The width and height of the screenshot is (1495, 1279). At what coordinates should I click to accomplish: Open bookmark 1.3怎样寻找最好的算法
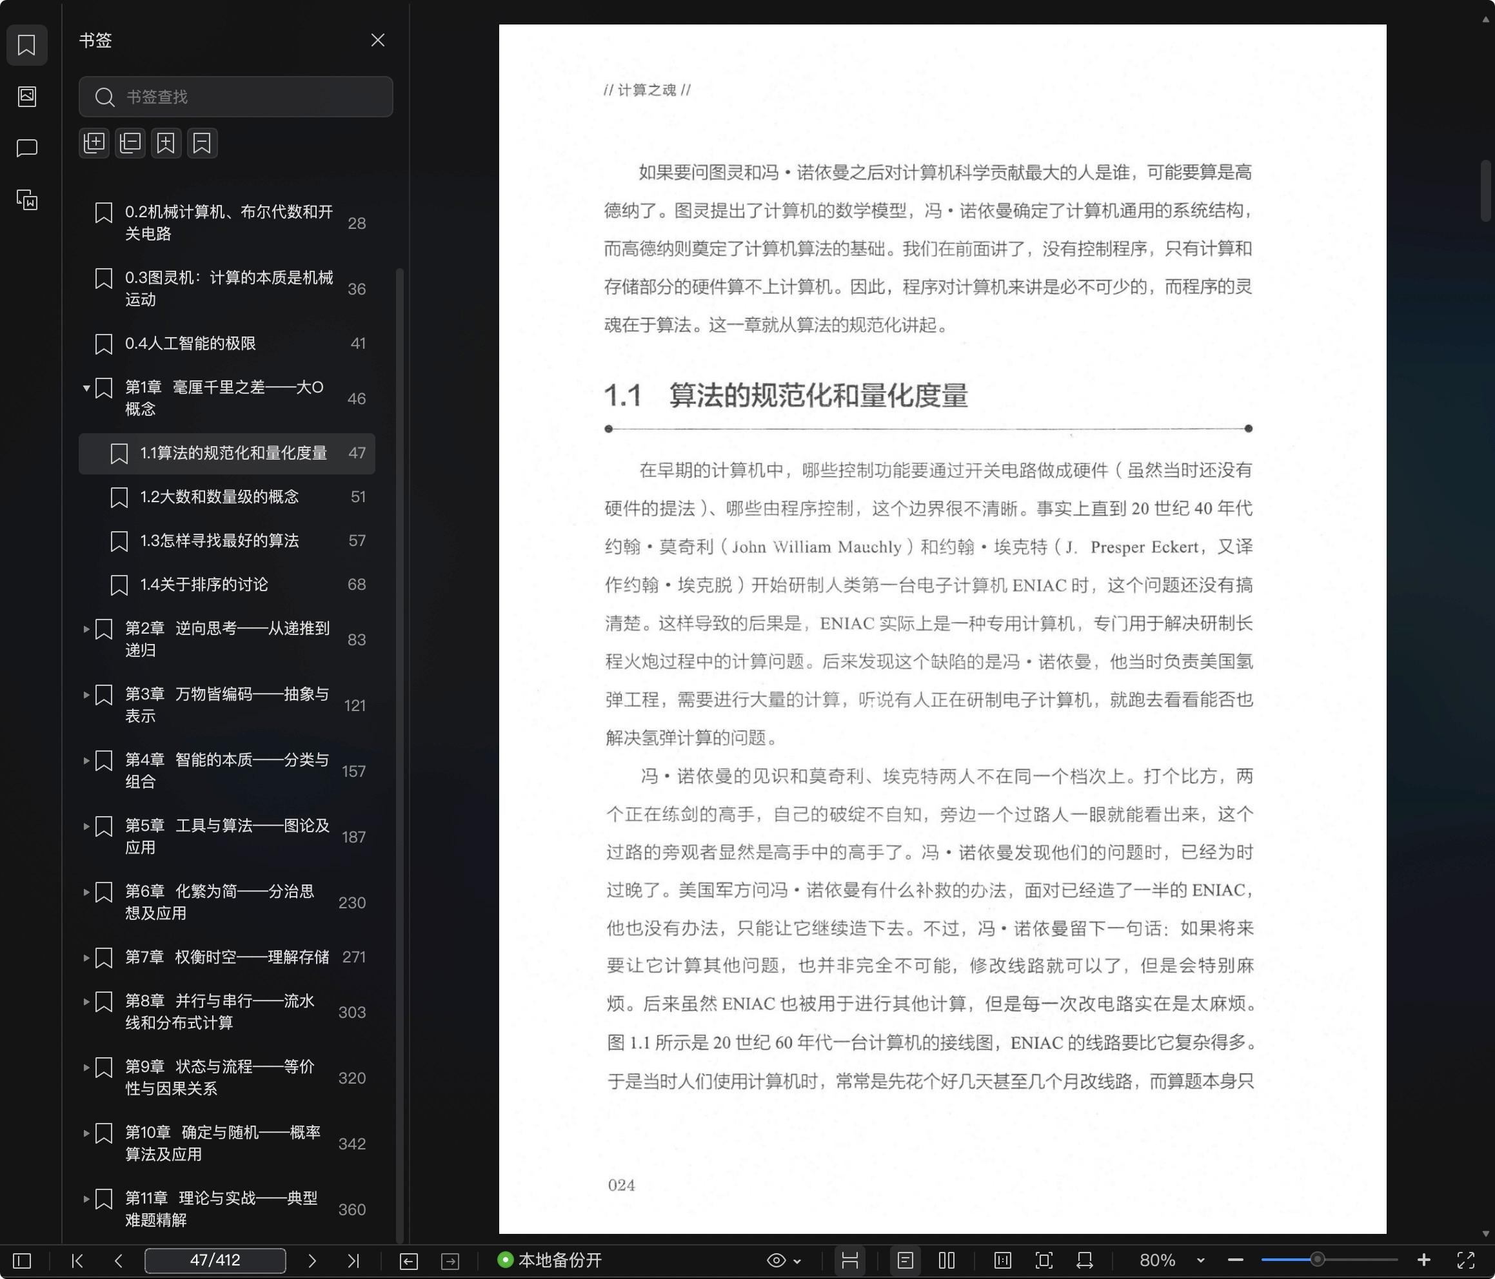coord(226,541)
